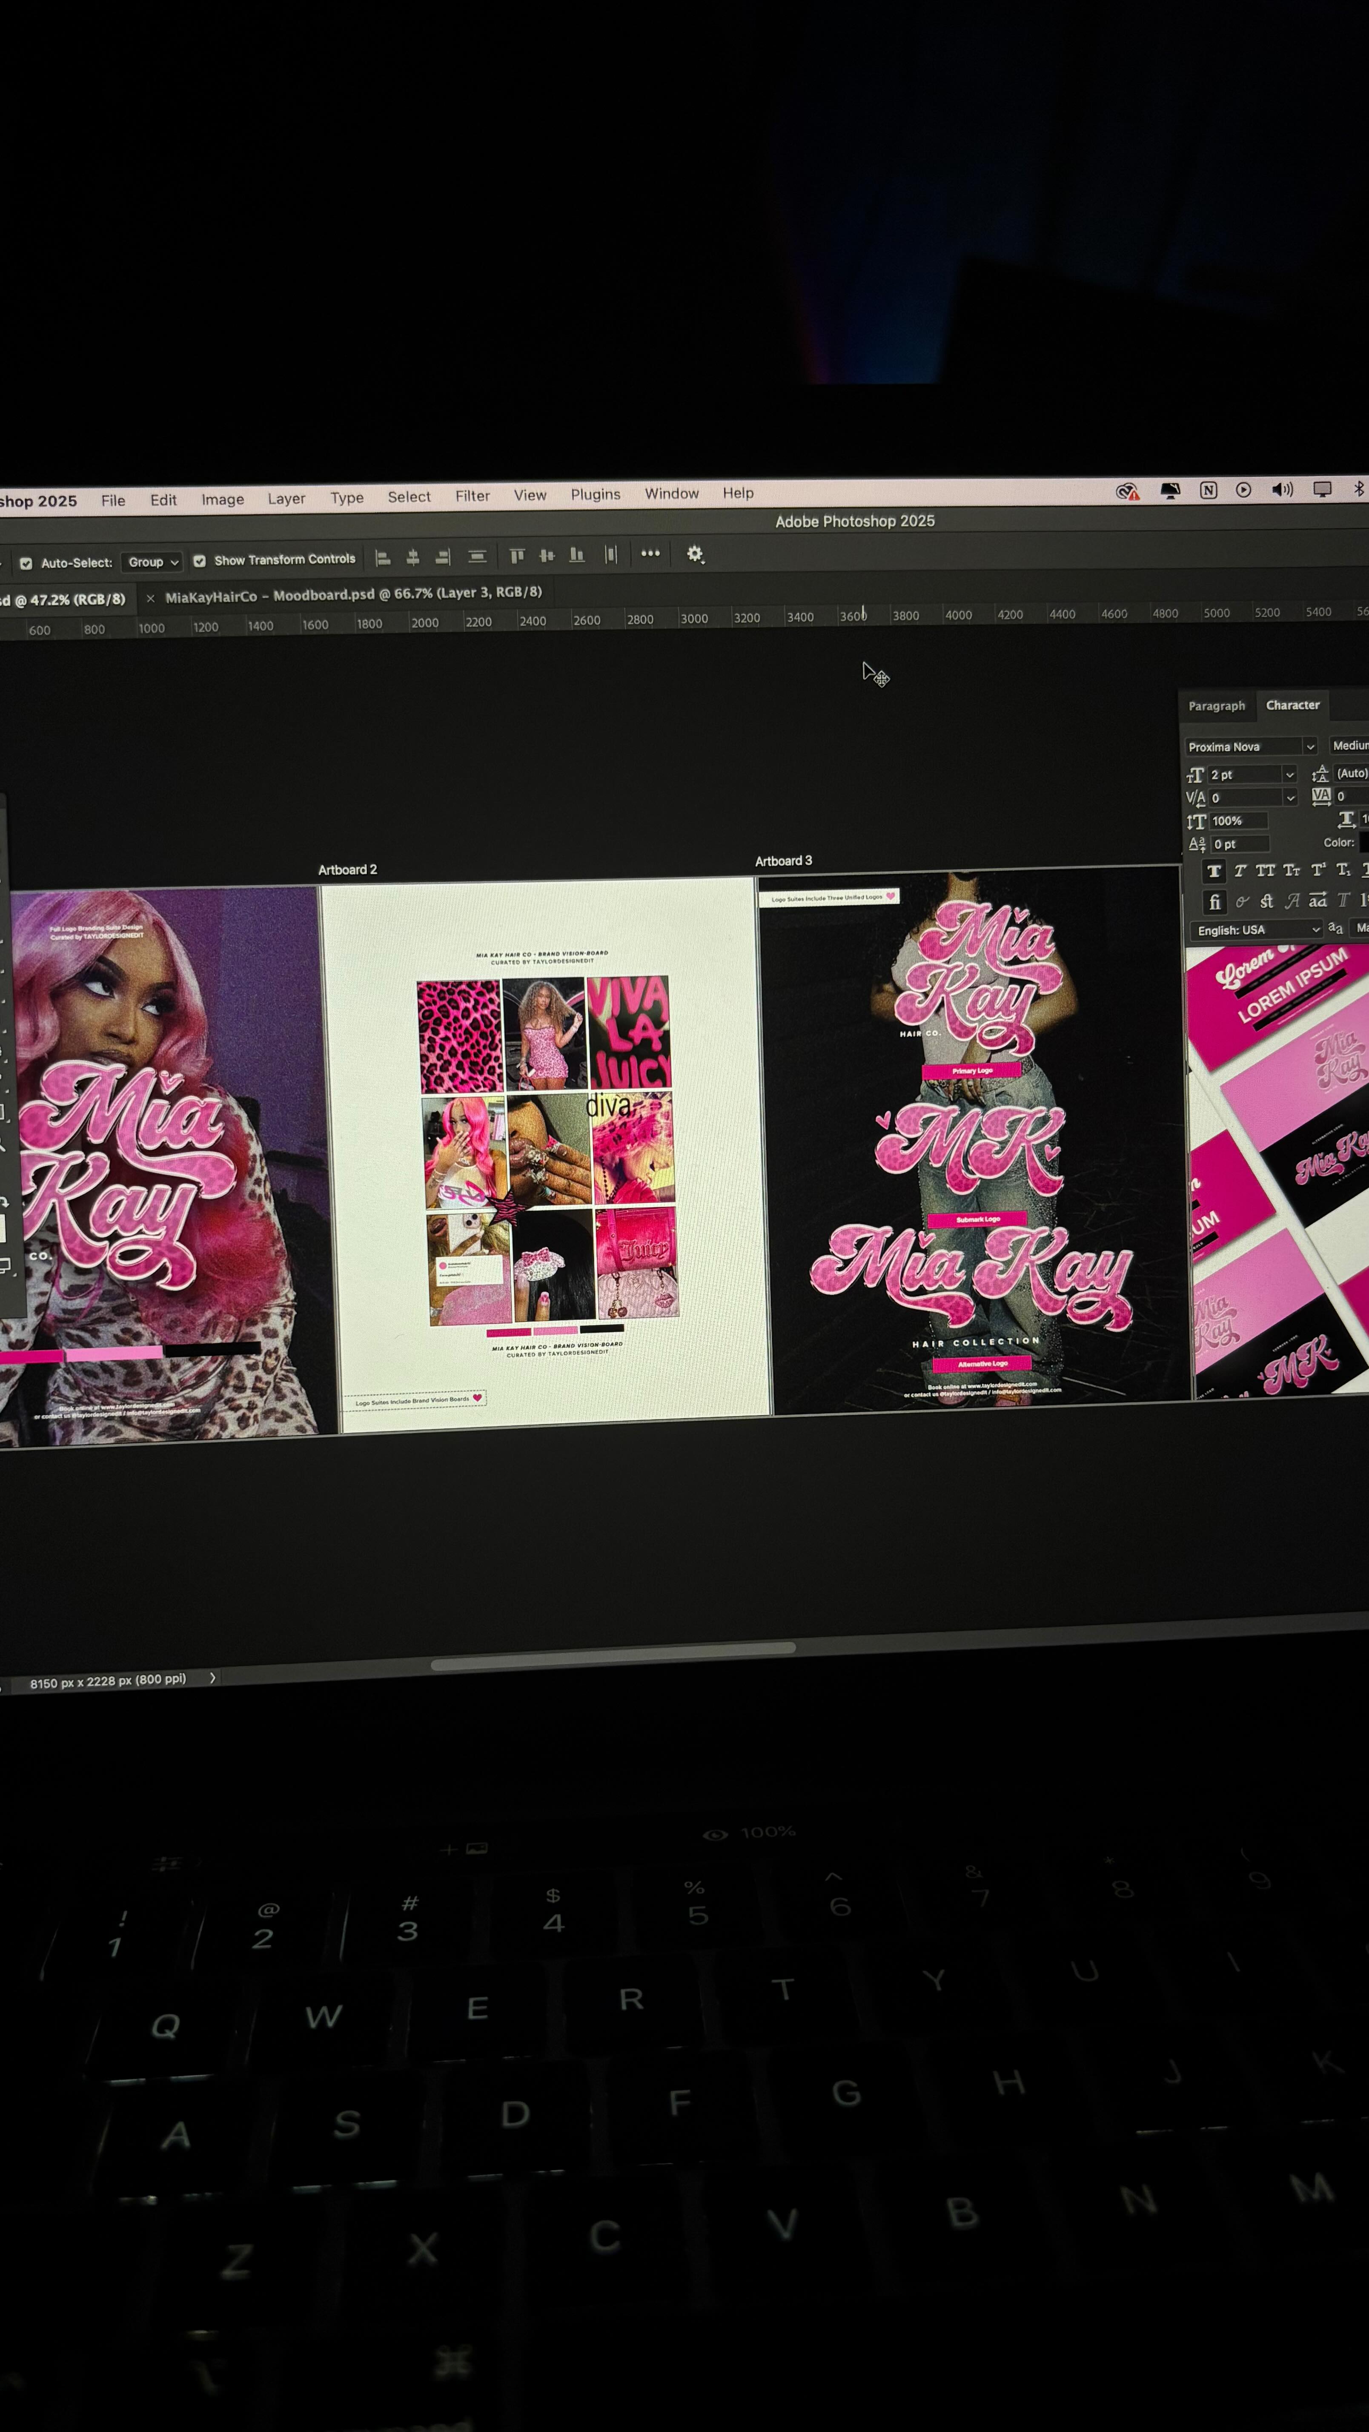The width and height of the screenshot is (1369, 2432).
Task: Open the font size 2 pt dropdown arrow
Action: tap(1290, 774)
